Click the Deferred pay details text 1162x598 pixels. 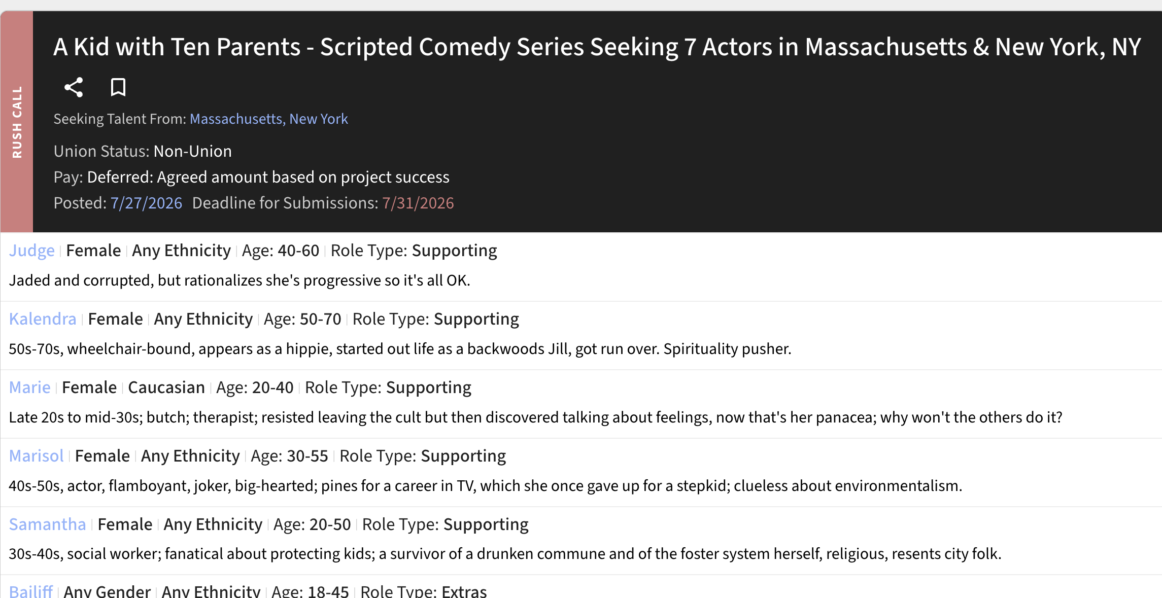(x=268, y=177)
